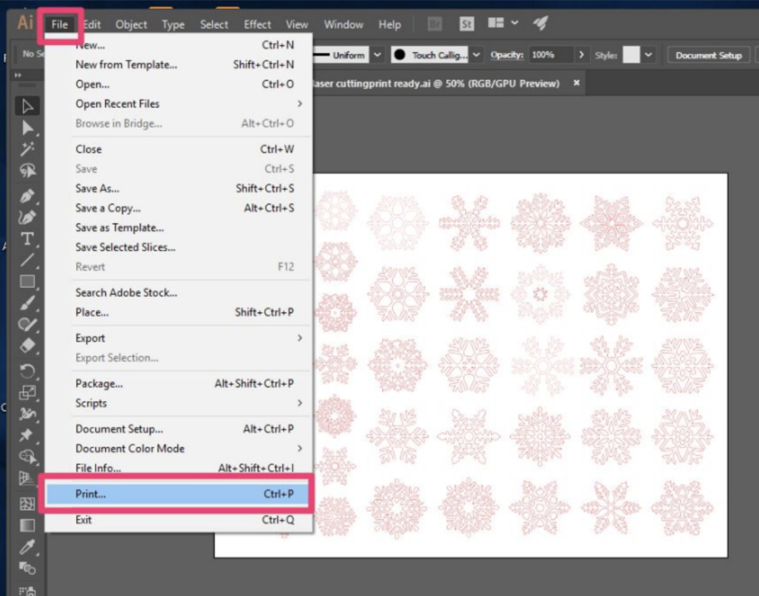Select the Selection tool
The height and width of the screenshot is (596, 759).
click(27, 106)
